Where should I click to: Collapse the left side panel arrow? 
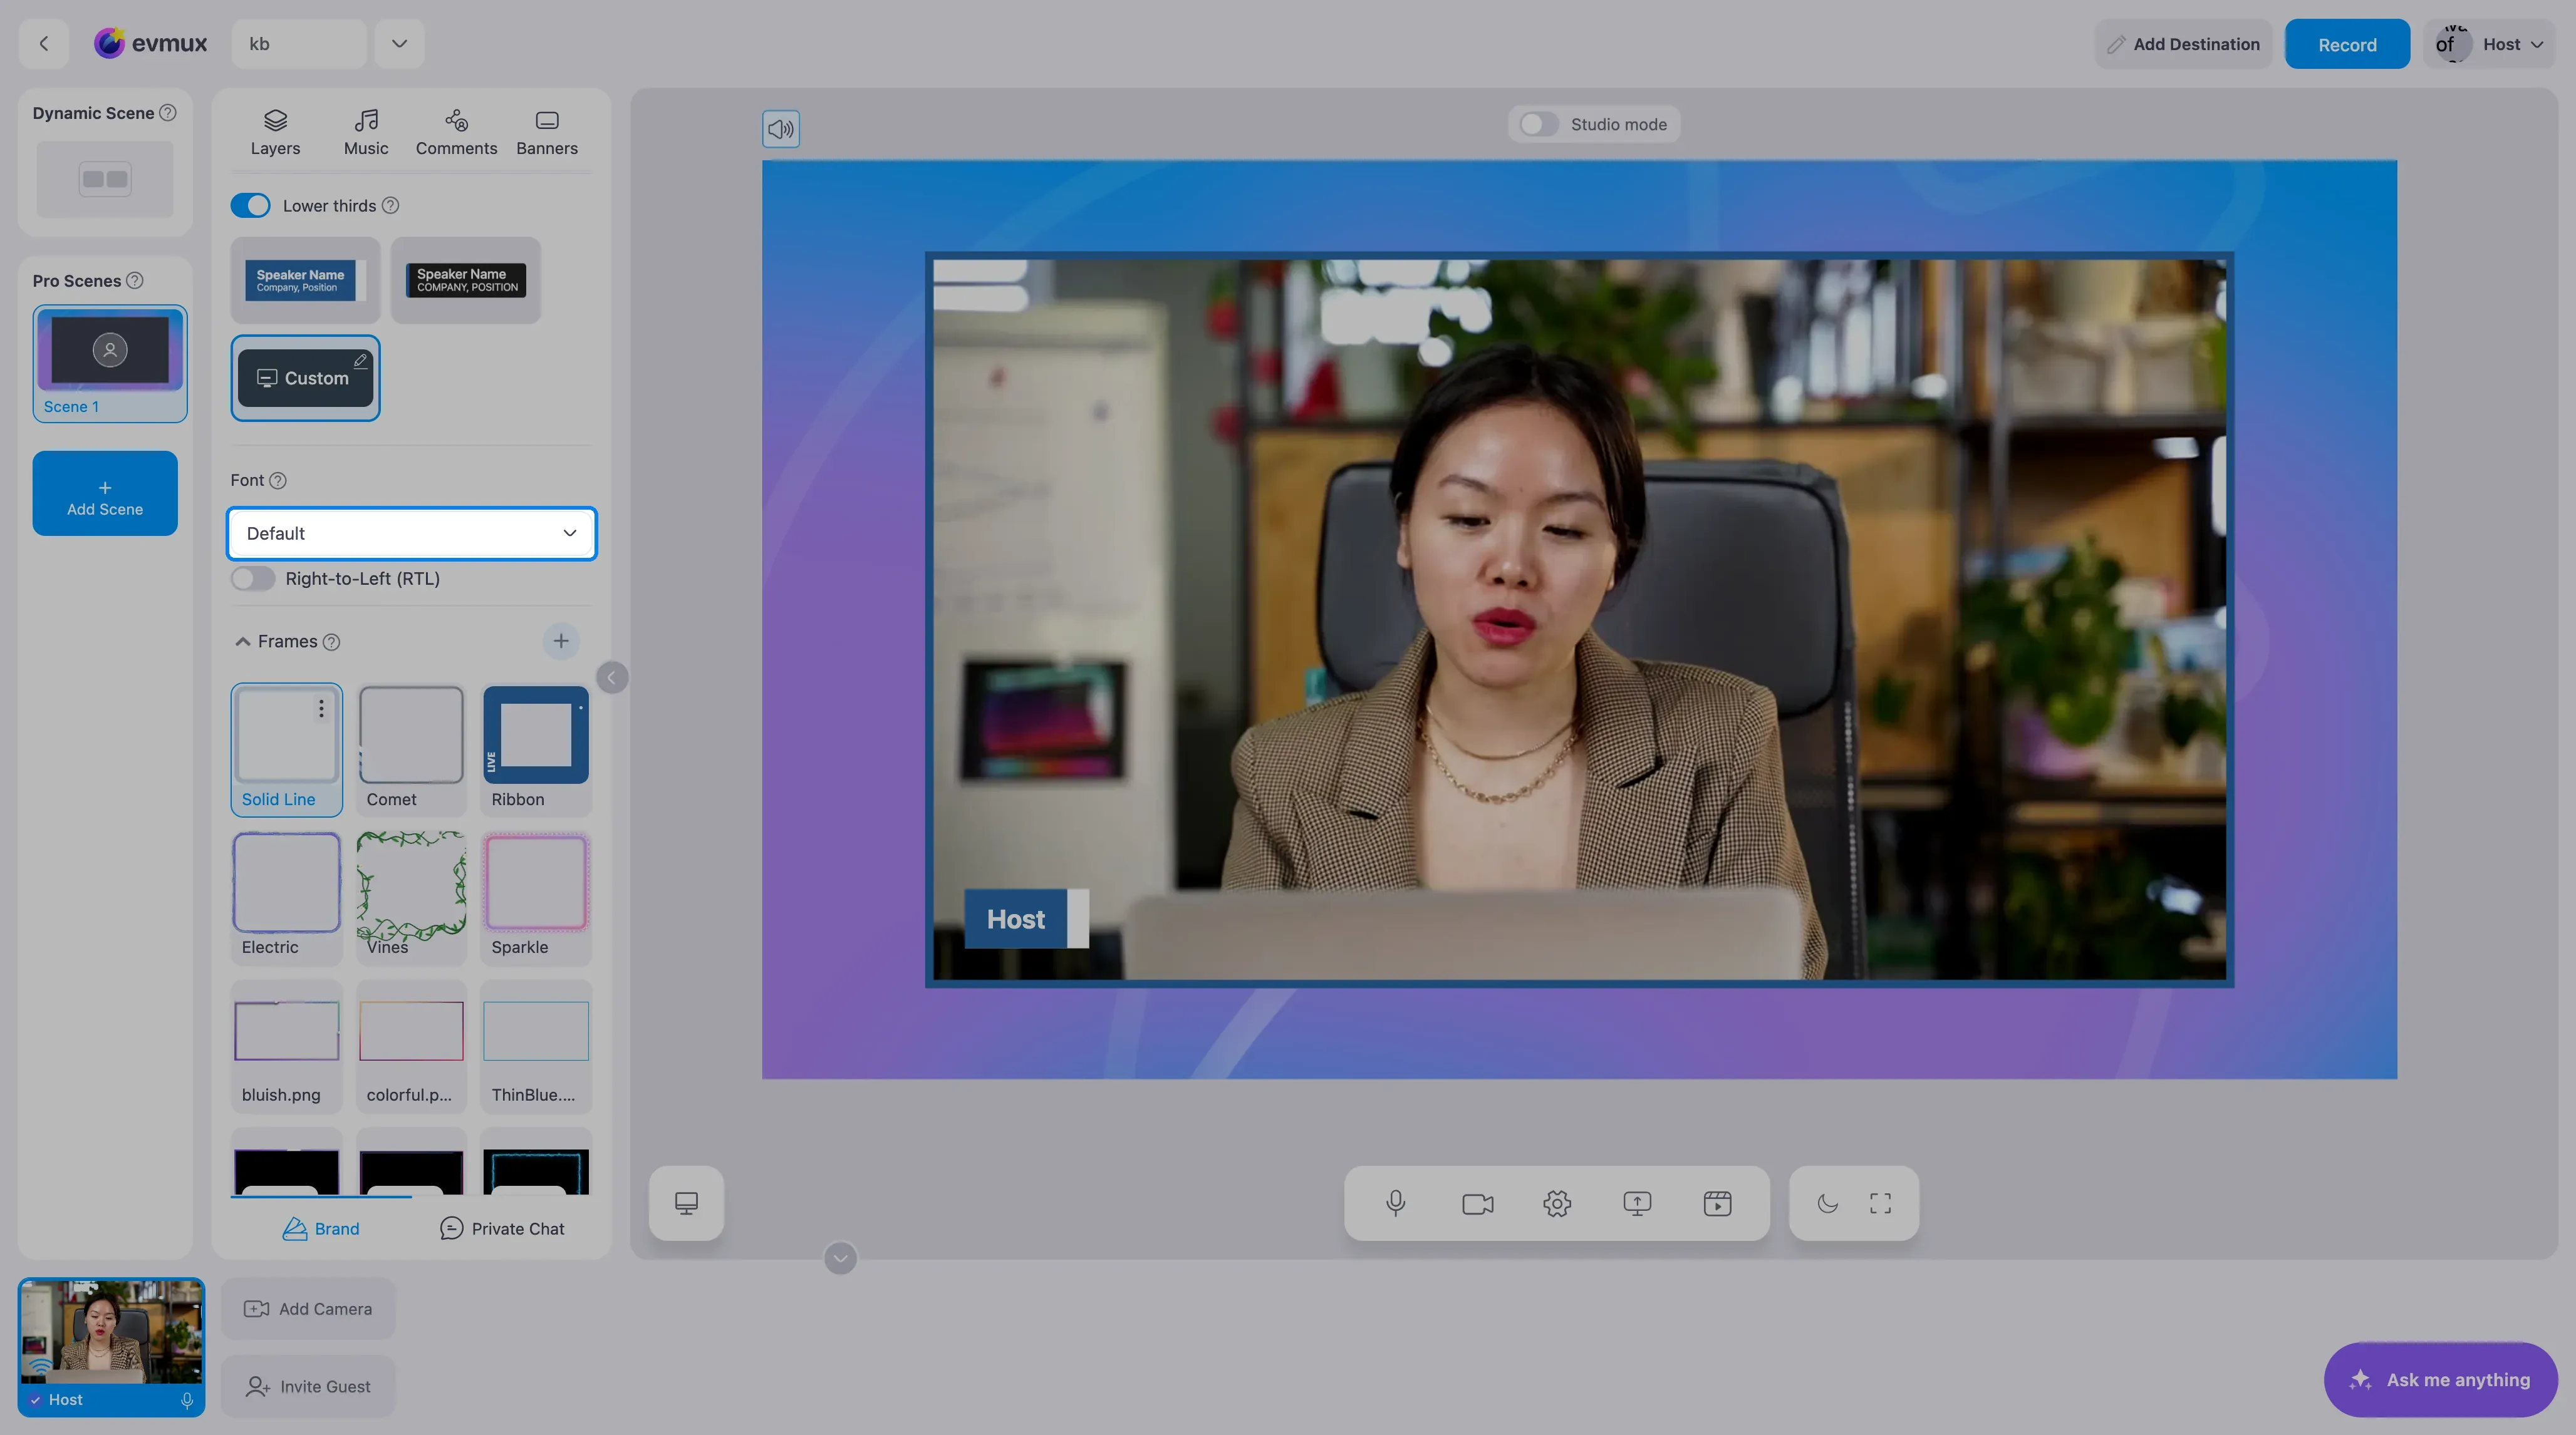(x=612, y=677)
